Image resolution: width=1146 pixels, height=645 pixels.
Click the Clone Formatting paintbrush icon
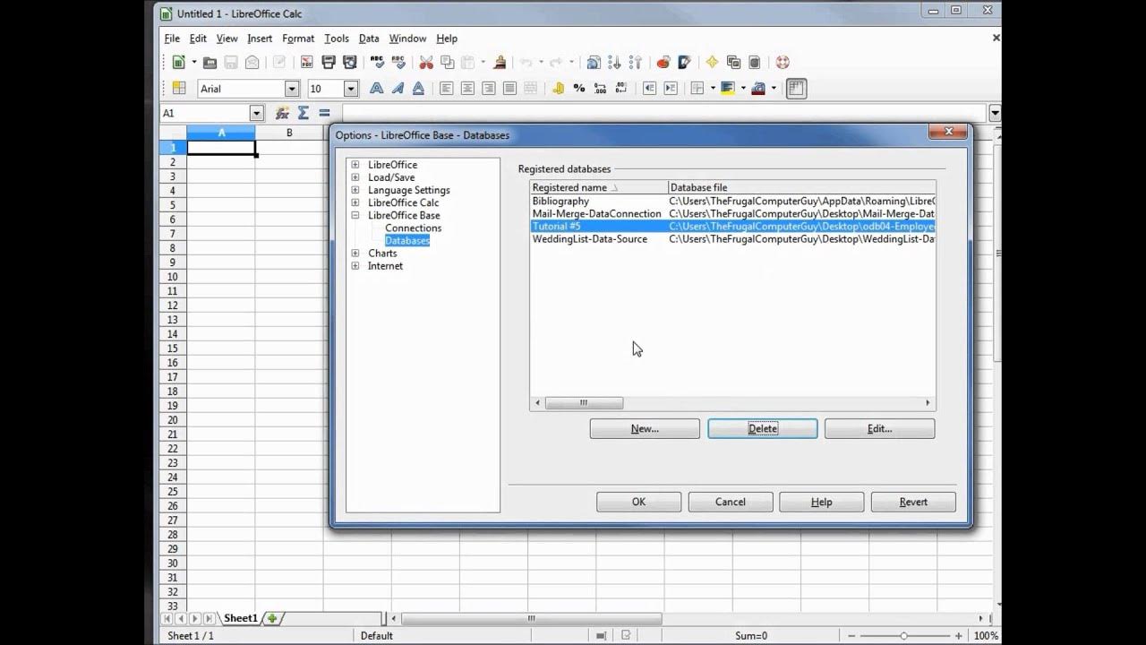click(500, 63)
